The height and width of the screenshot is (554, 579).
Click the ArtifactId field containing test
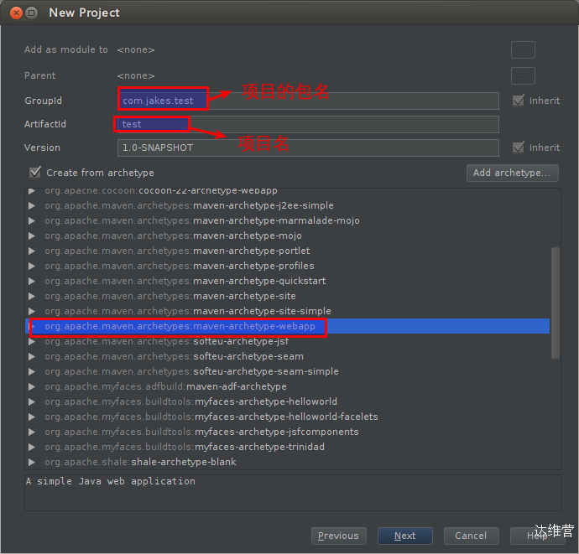click(x=308, y=124)
